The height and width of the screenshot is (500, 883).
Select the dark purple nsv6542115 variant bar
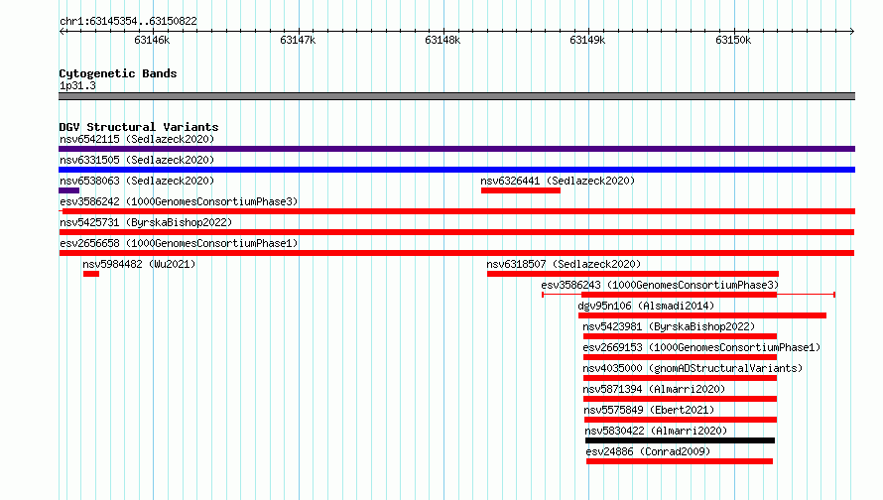[x=456, y=149]
